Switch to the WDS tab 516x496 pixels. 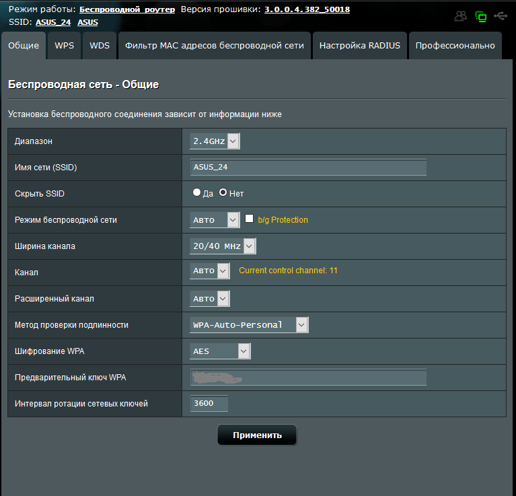pyautogui.click(x=100, y=45)
